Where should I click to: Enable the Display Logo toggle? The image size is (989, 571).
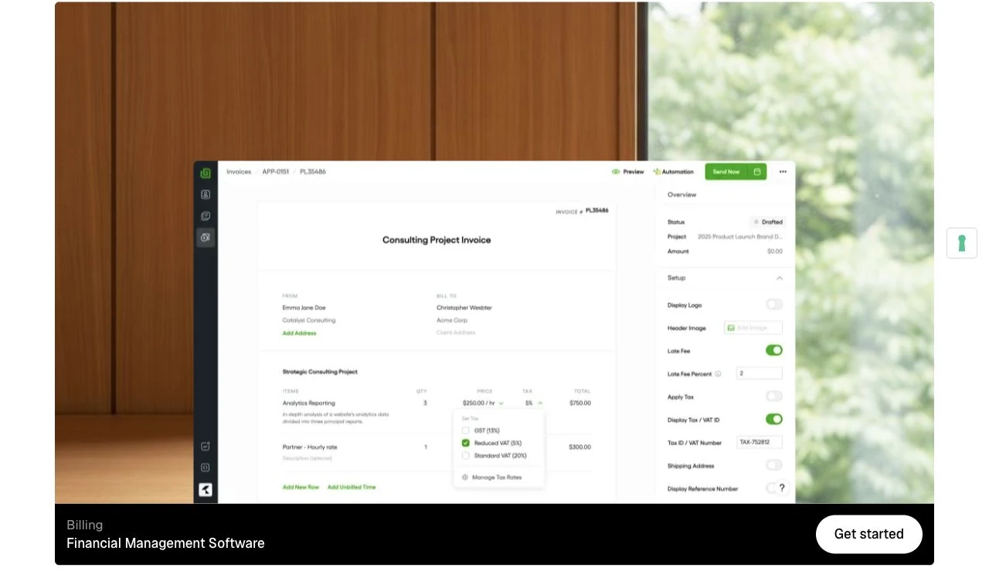pos(774,304)
